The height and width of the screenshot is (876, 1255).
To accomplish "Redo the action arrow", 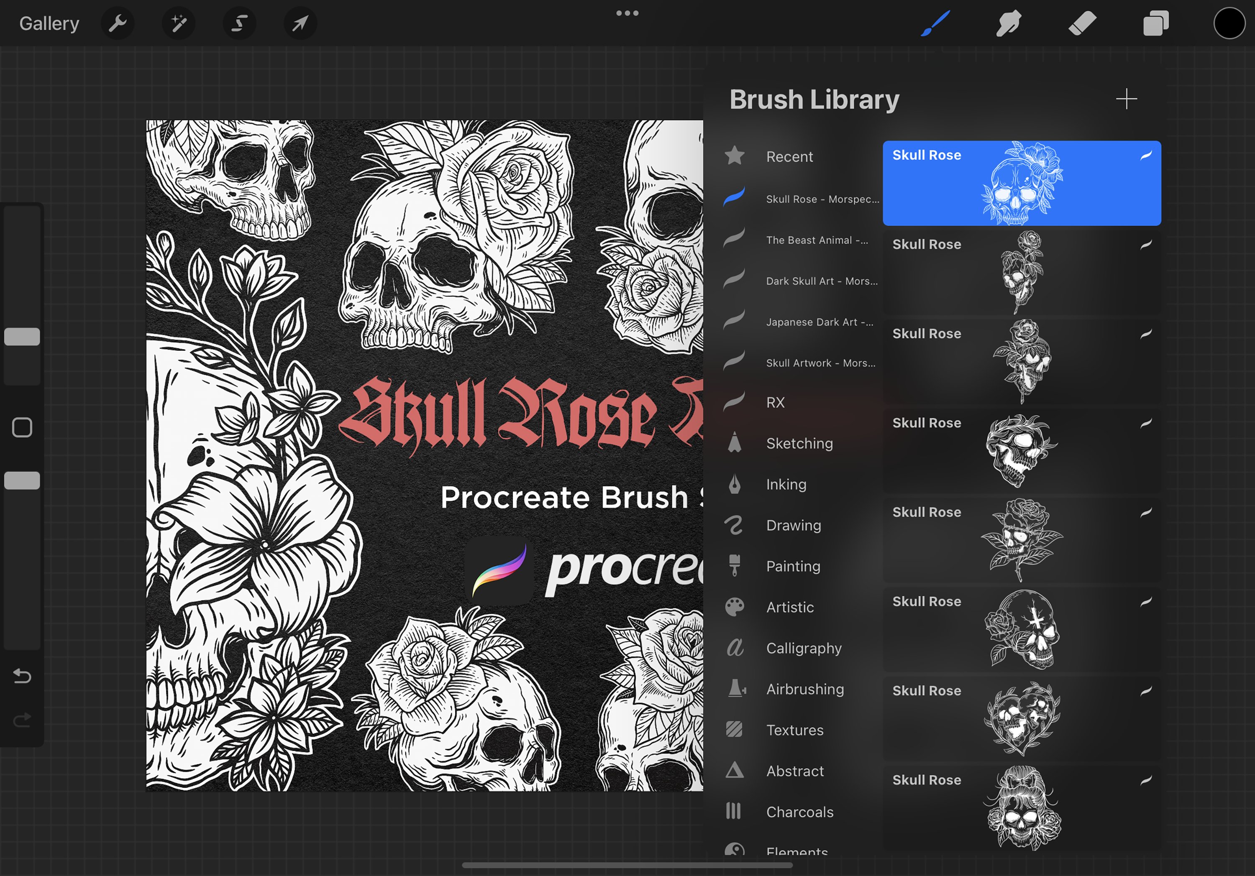I will coord(22,721).
